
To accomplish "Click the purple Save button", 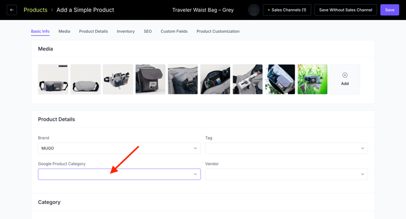I will point(390,10).
